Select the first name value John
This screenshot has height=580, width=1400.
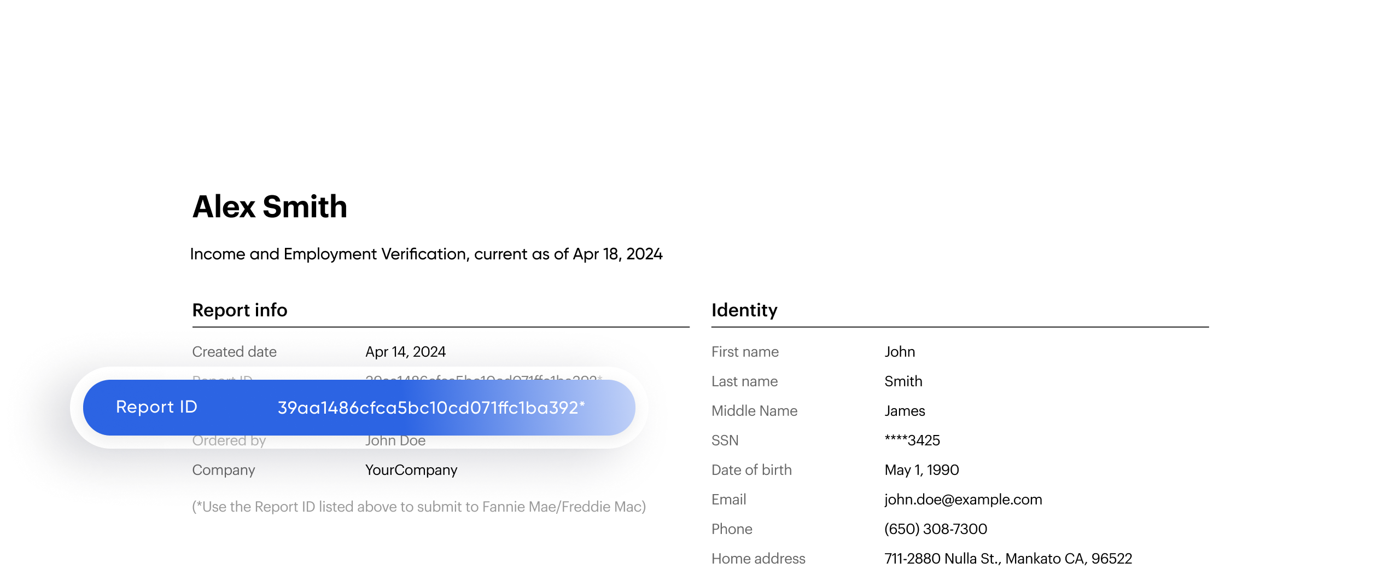[900, 352]
